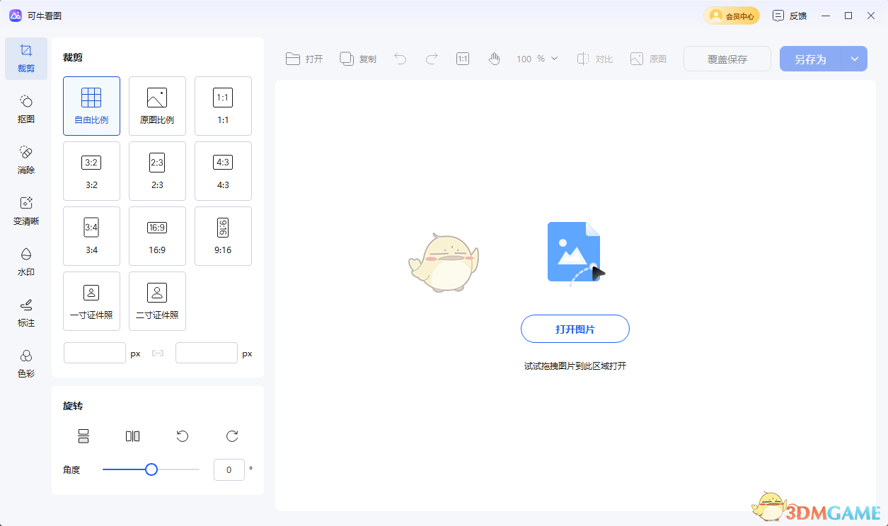Rotate the image counterclockwise
Image resolution: width=888 pixels, height=526 pixels.
coord(183,436)
